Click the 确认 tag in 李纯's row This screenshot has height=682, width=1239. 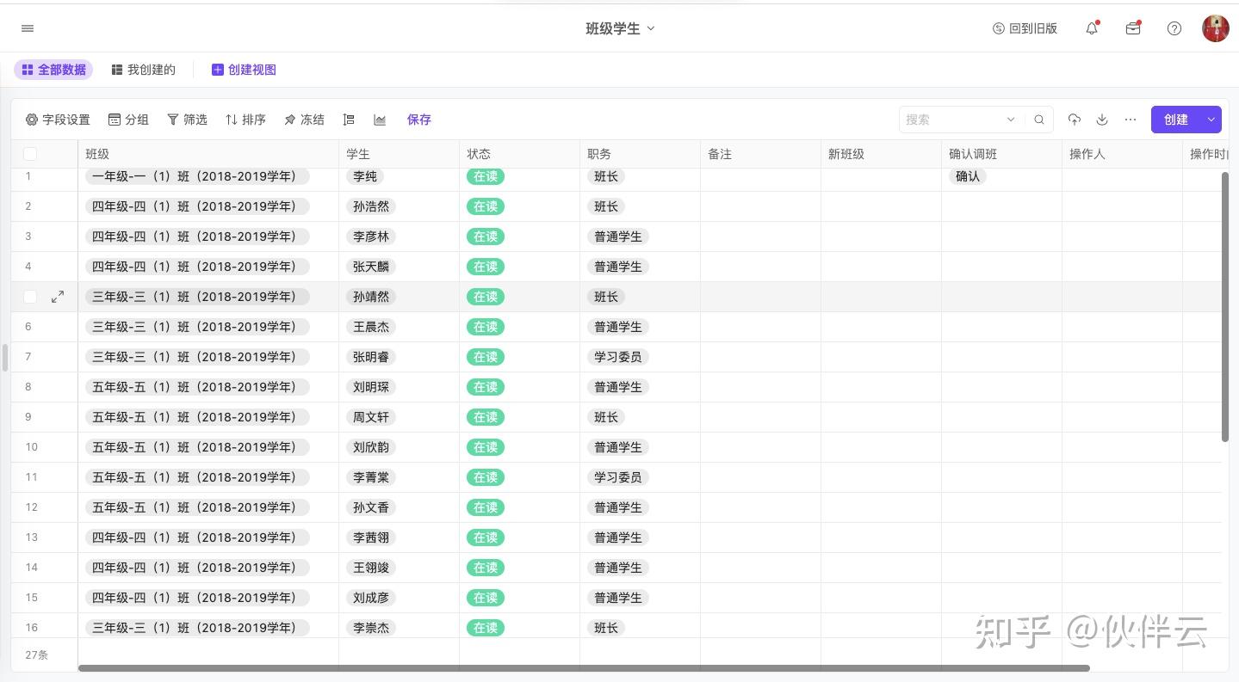pos(968,176)
